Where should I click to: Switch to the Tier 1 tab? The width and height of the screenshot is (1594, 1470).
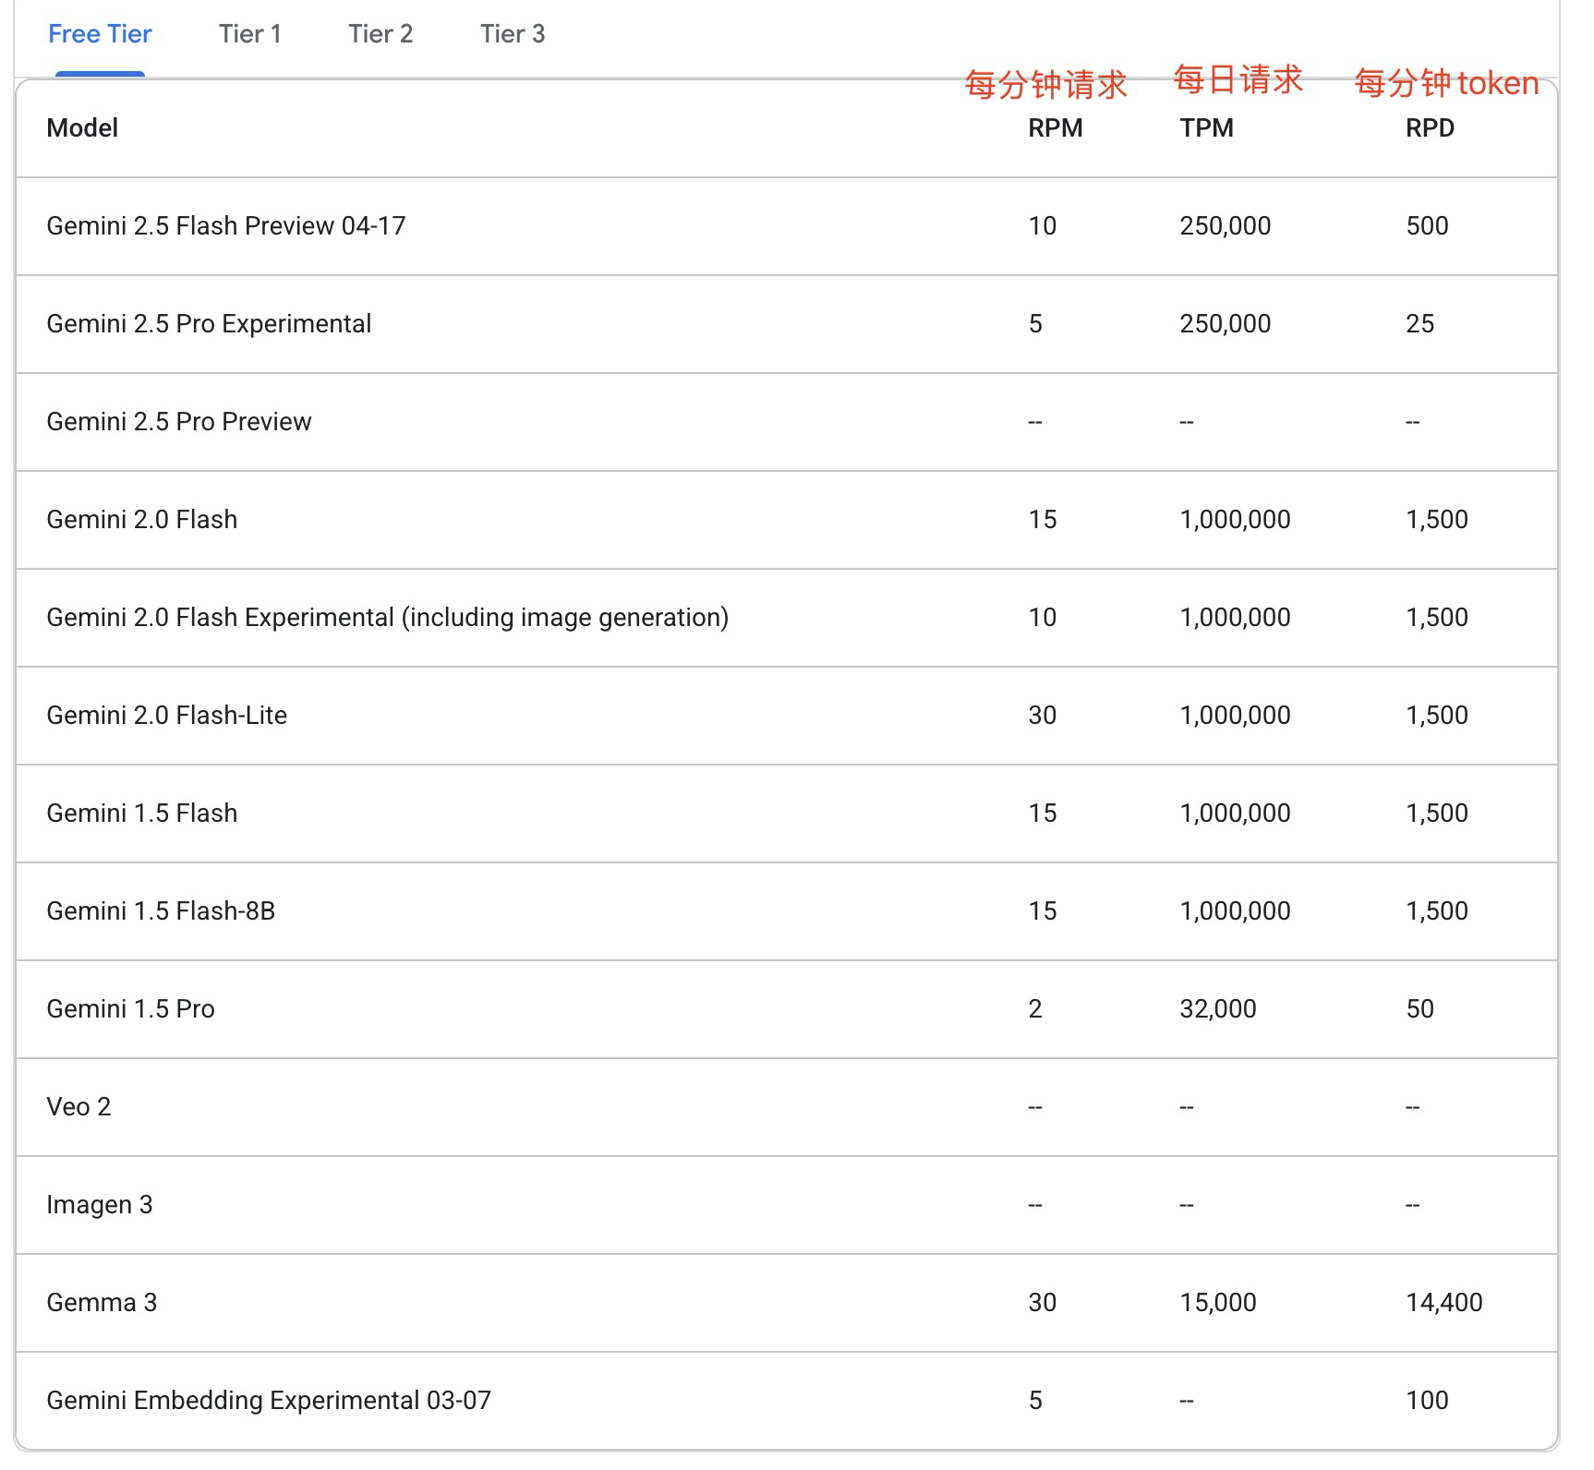pyautogui.click(x=250, y=34)
